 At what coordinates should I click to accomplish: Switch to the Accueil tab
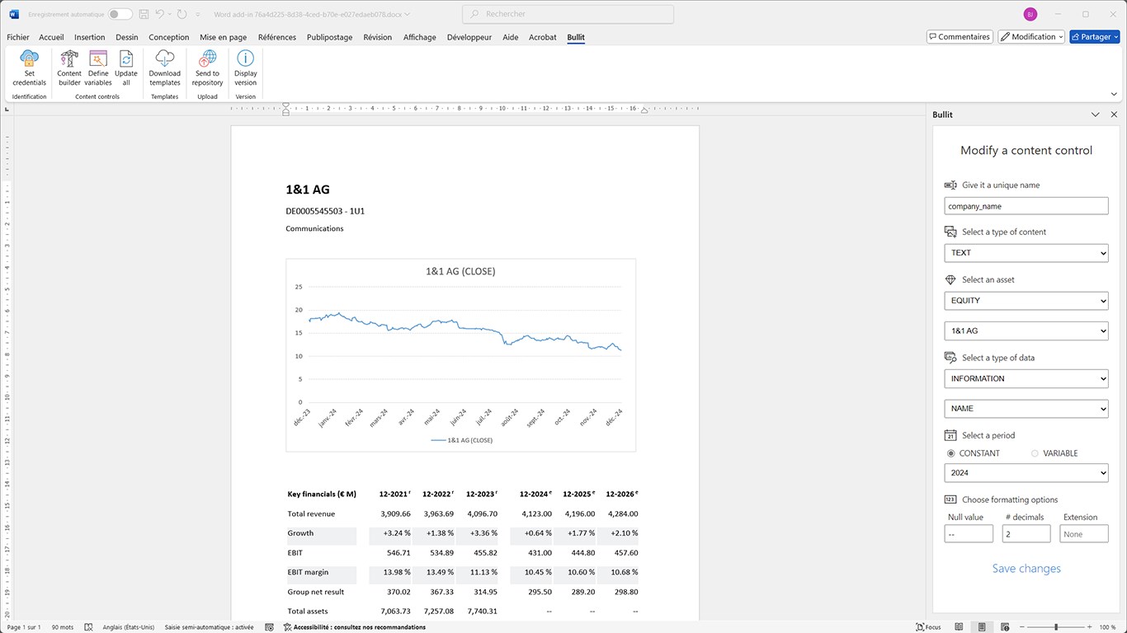[51, 37]
